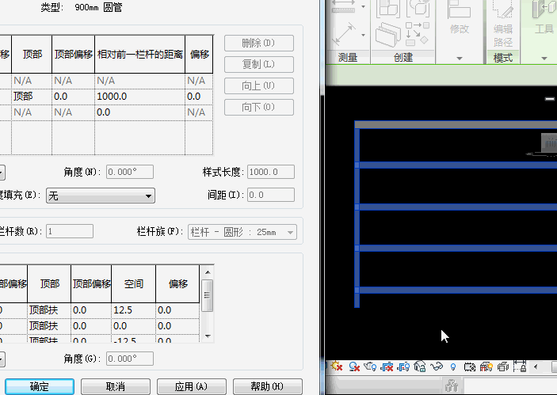
Task: Click the reveal constraints dimension lock icon
Action: click(520, 367)
